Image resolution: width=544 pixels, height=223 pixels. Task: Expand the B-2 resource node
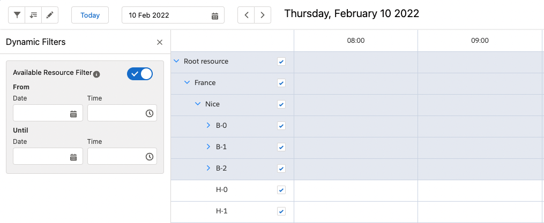208,168
